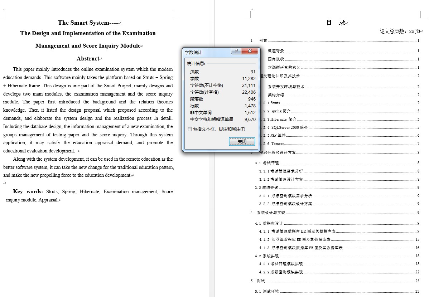Click the Abstract heading on the left page
The width and height of the screenshot is (429, 297).
[88, 59]
